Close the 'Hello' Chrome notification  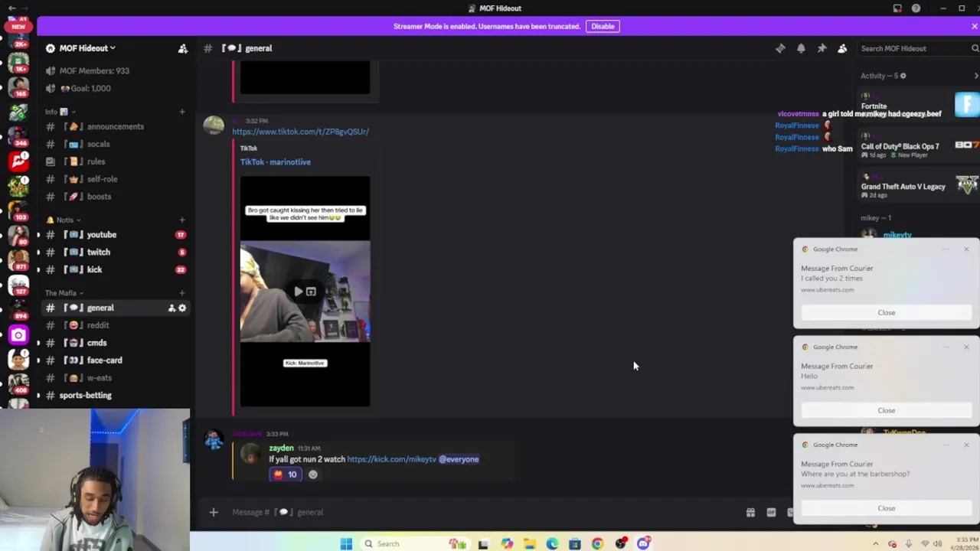(x=886, y=410)
